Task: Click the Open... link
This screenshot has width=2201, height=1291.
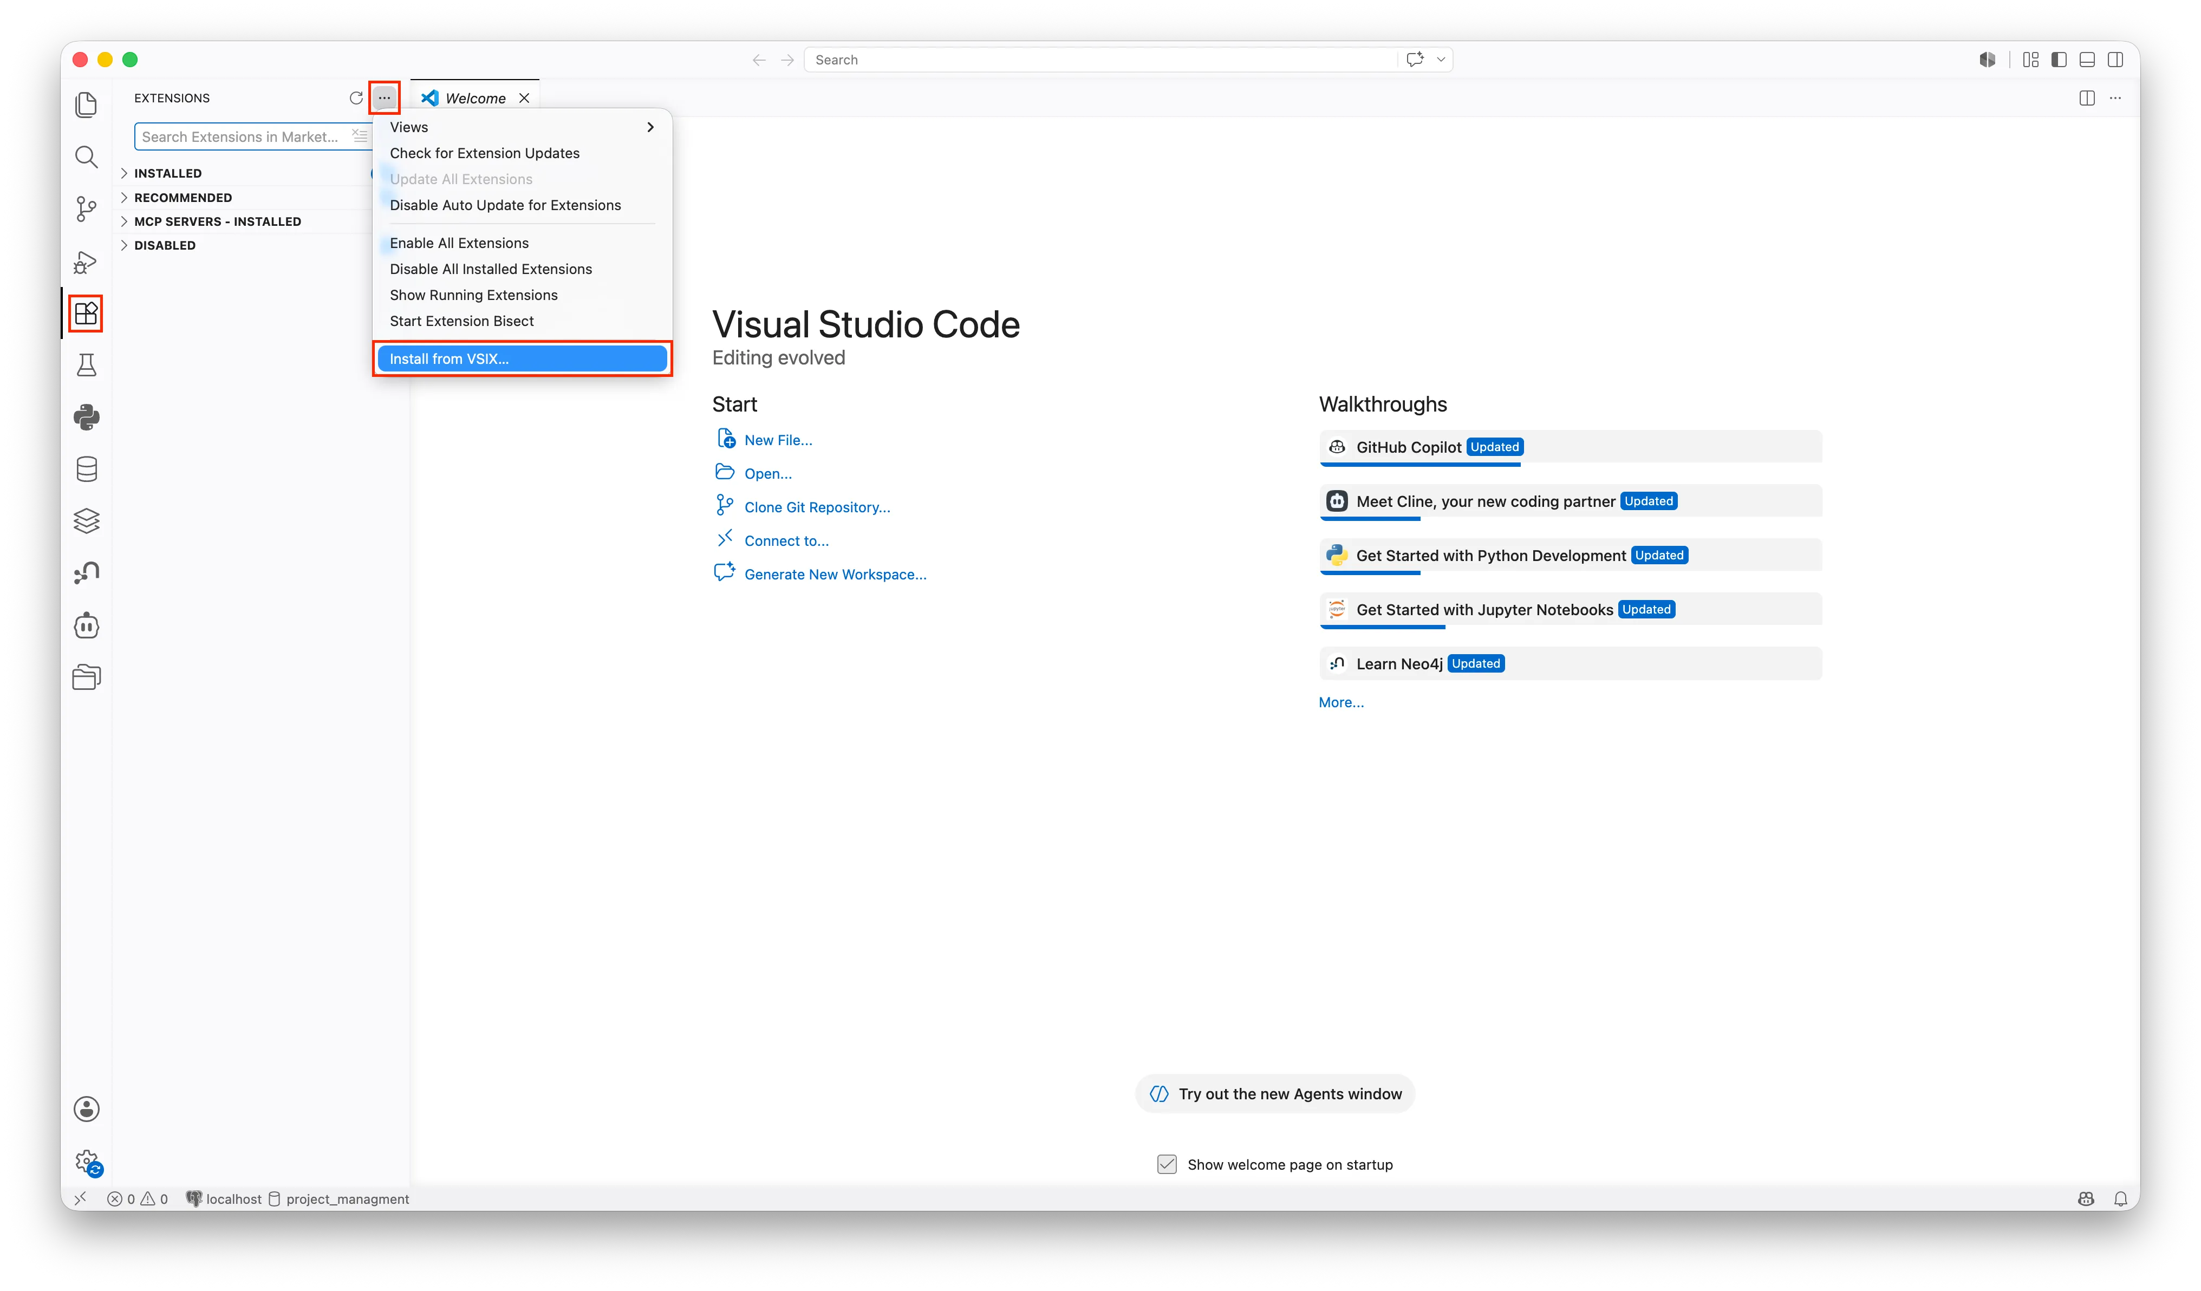Action: click(768, 473)
